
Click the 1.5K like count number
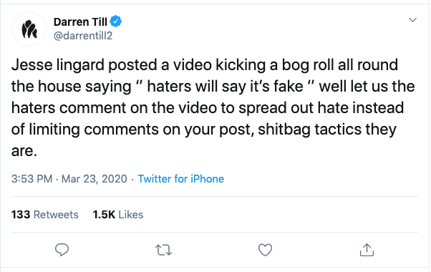104,215
